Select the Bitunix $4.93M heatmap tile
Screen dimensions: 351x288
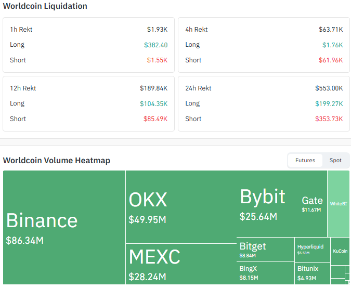tap(313, 273)
